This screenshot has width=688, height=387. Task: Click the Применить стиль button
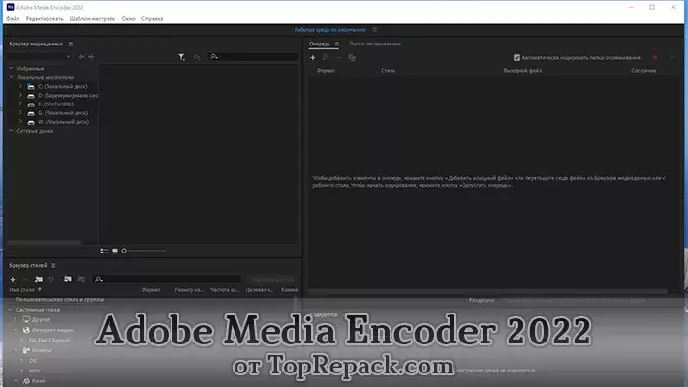(272, 280)
